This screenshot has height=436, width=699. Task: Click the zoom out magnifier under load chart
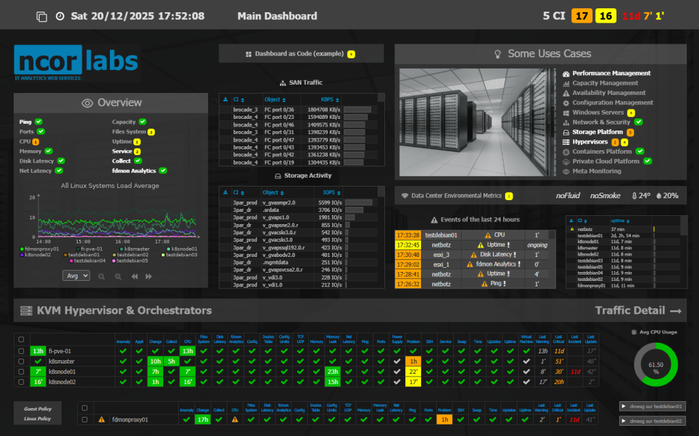tap(102, 276)
